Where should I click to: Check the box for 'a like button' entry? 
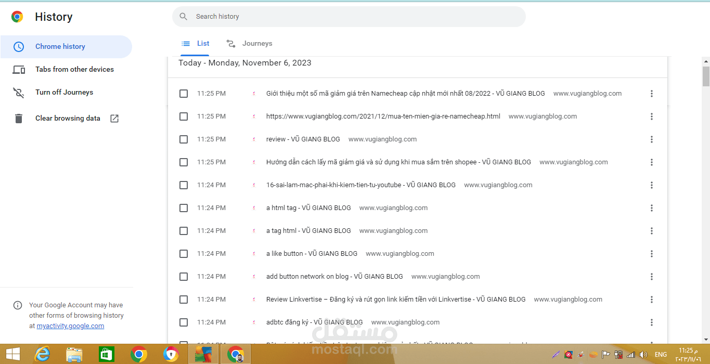(x=184, y=254)
